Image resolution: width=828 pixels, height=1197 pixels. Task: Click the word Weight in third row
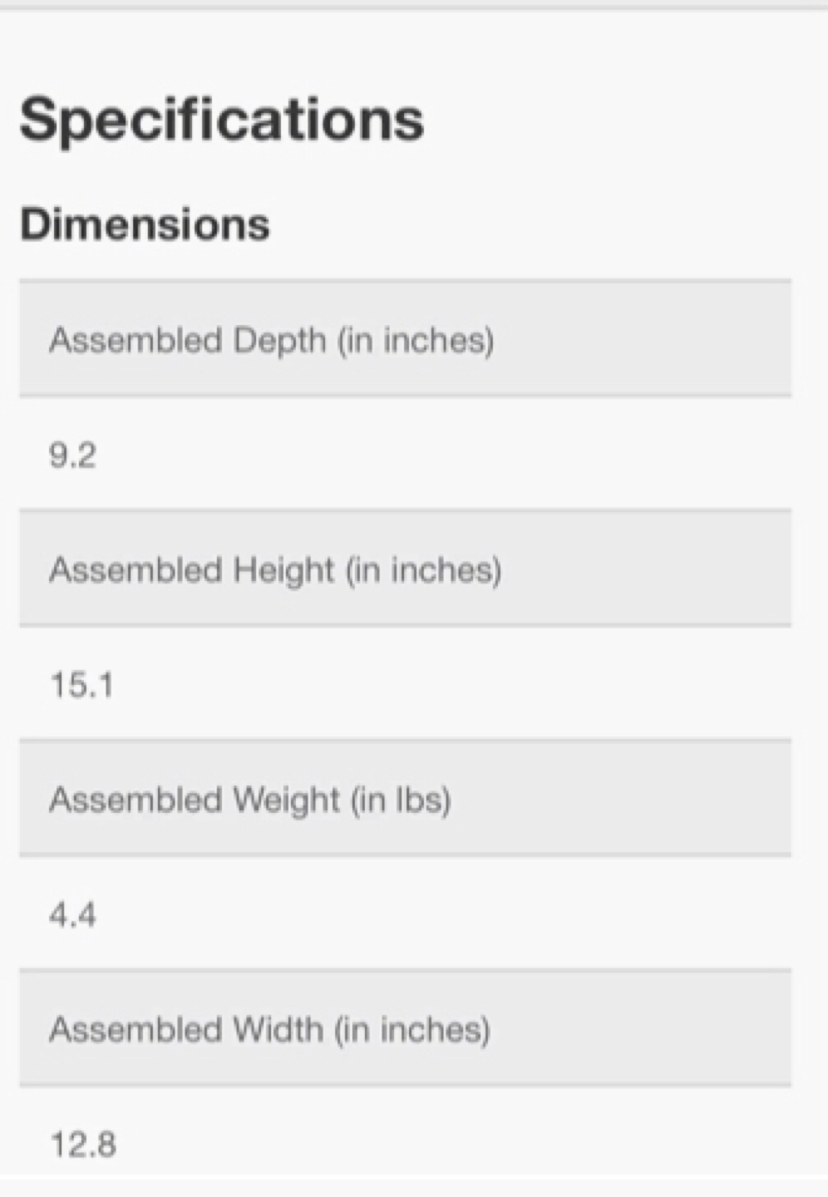click(x=286, y=801)
